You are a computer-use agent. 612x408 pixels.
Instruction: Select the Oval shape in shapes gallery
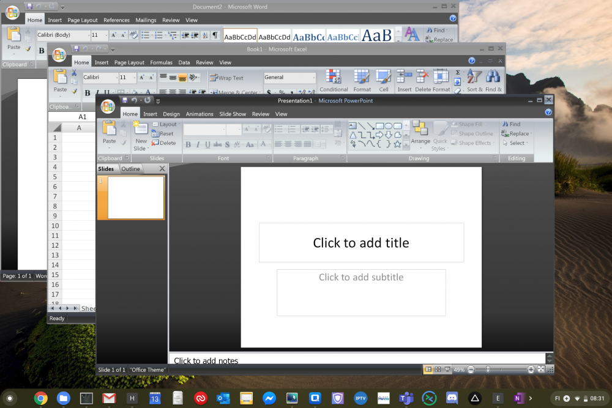click(x=389, y=126)
